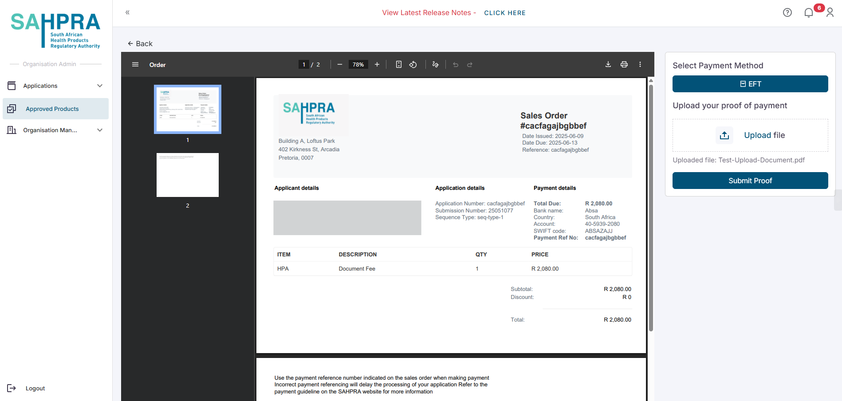Open the user profile icon
Screen dimensions: 842x401
coord(830,13)
